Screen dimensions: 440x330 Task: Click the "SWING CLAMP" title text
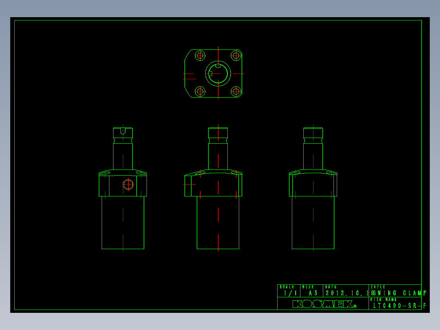pyautogui.click(x=399, y=293)
